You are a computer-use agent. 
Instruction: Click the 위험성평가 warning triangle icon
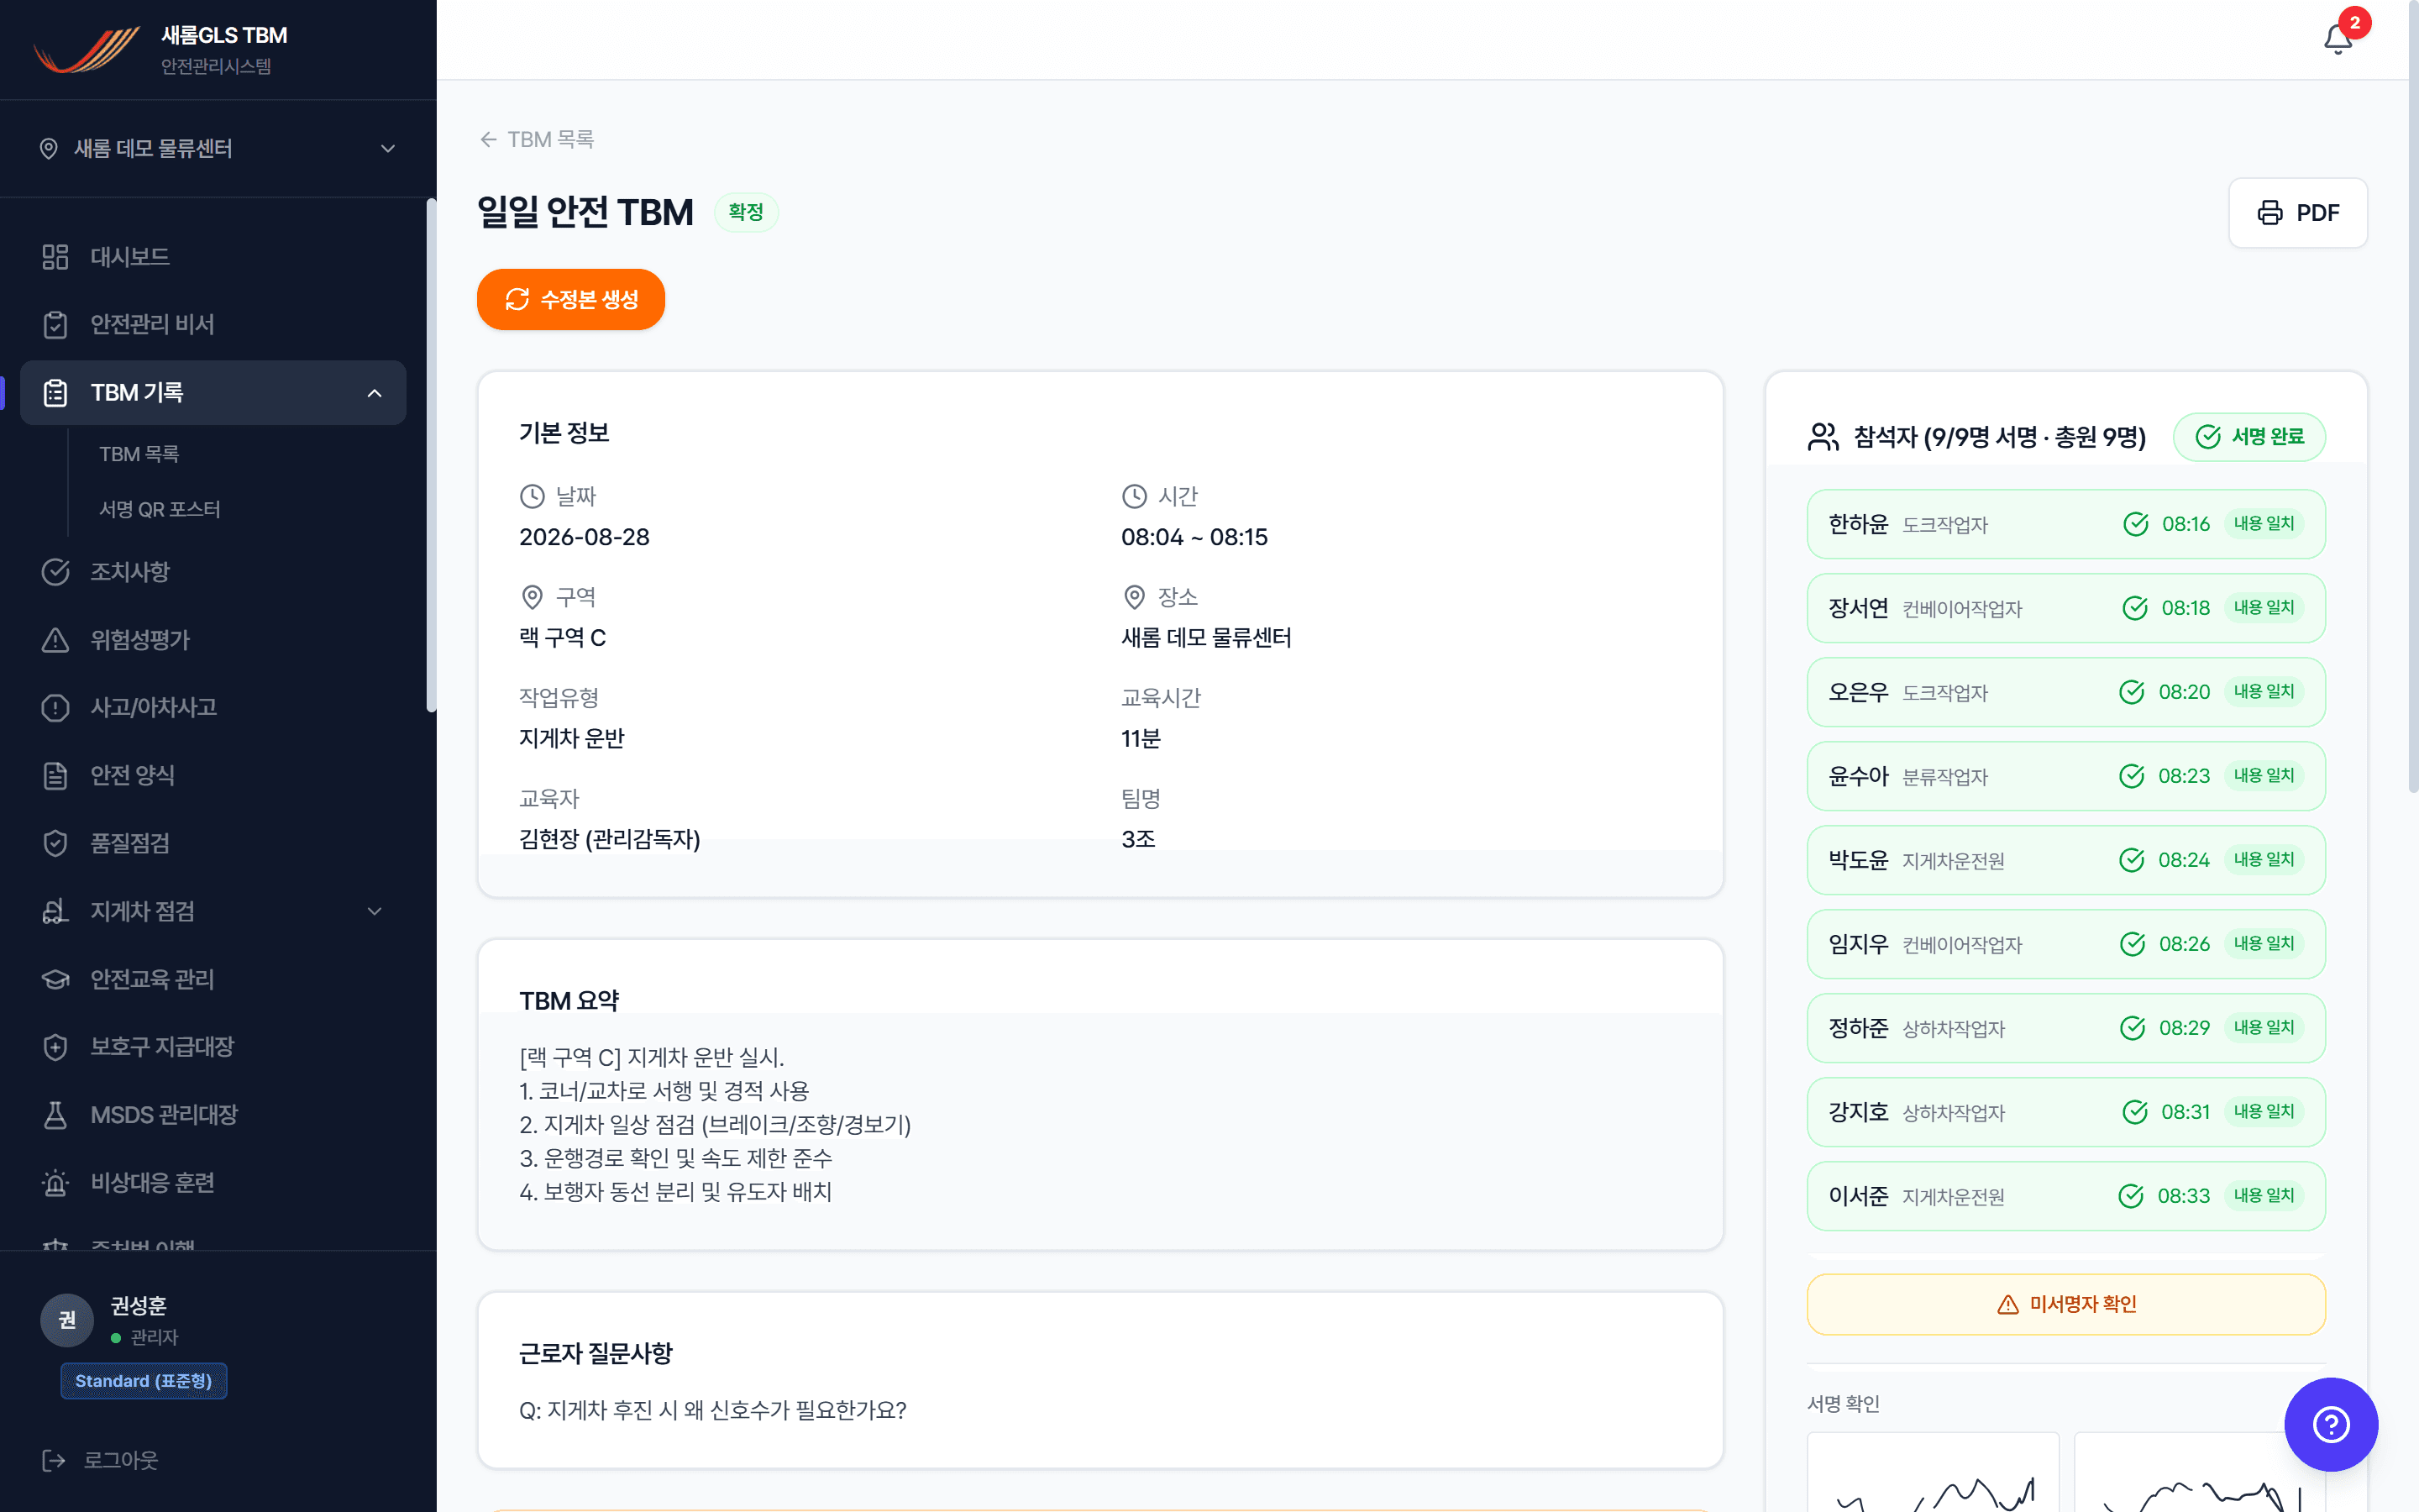(x=55, y=640)
